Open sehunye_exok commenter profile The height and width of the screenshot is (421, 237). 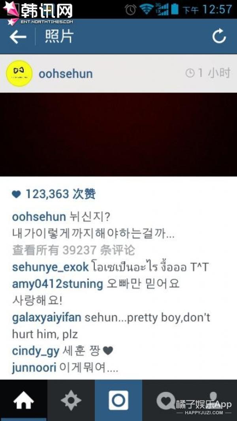point(51,267)
